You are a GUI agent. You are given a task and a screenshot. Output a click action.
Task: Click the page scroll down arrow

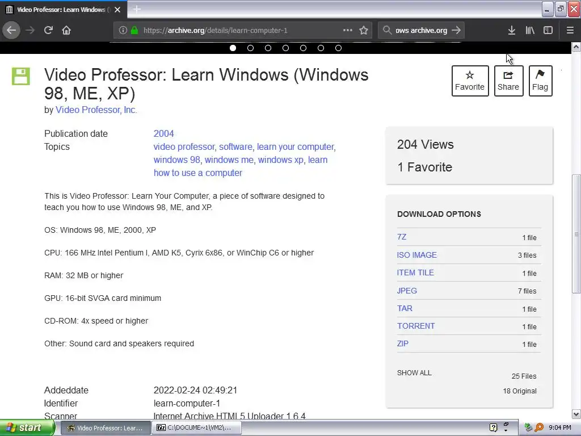point(576,414)
